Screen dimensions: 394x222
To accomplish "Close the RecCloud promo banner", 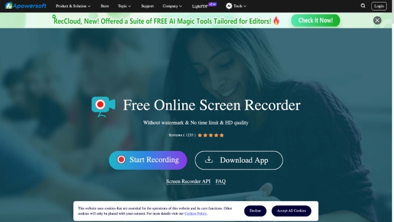I will [x=377, y=20].
